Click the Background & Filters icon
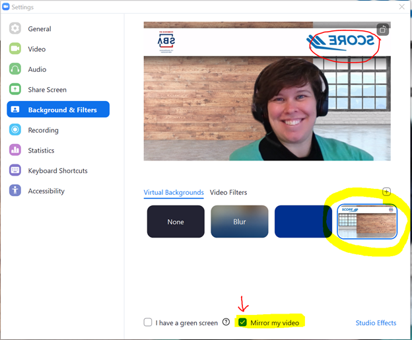 [x=15, y=110]
